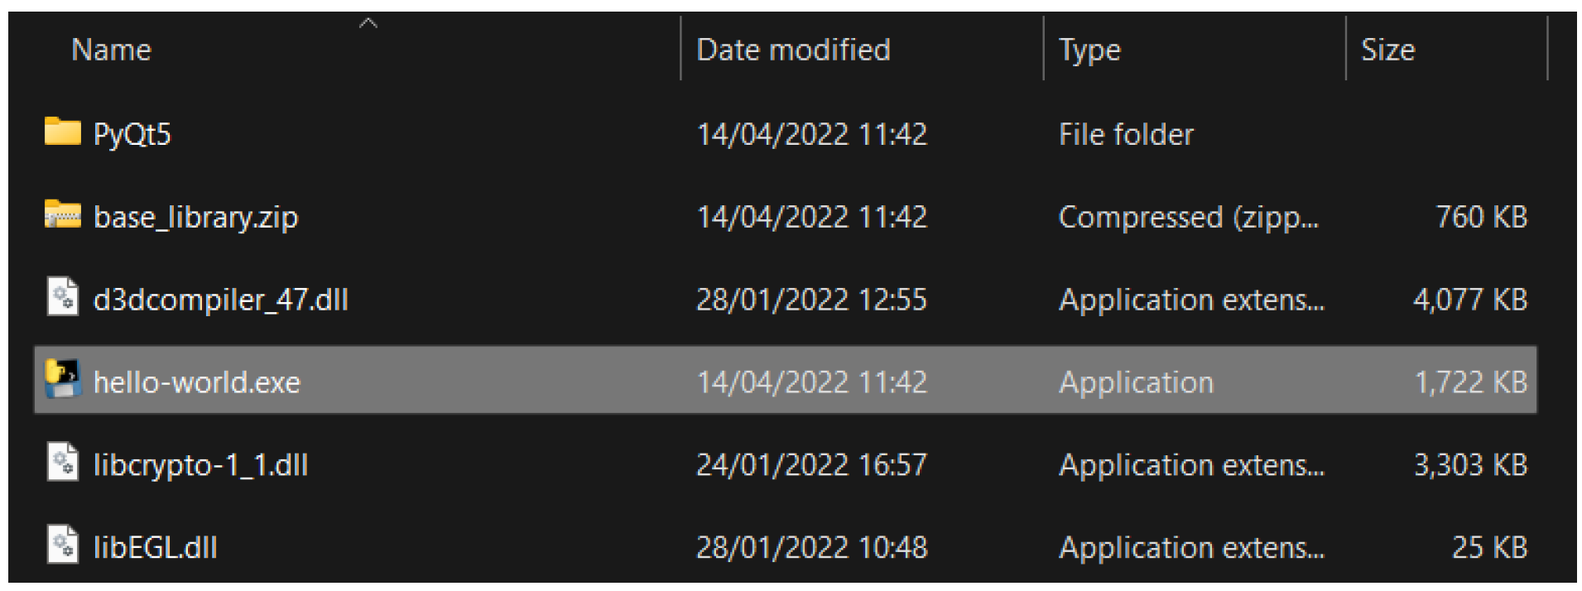The width and height of the screenshot is (1582, 591).
Task: Click the PyQt5 File folder type cell
Action: (x=1126, y=134)
